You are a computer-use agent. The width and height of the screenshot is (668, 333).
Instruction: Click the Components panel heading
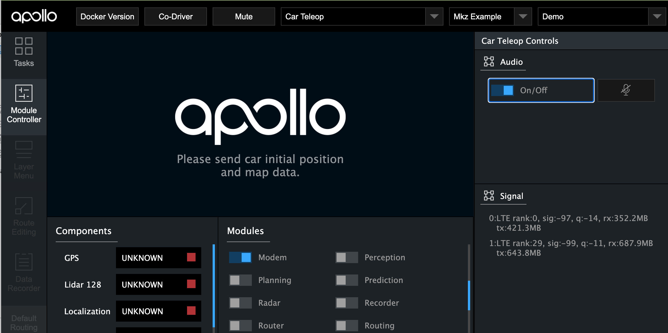coord(84,231)
